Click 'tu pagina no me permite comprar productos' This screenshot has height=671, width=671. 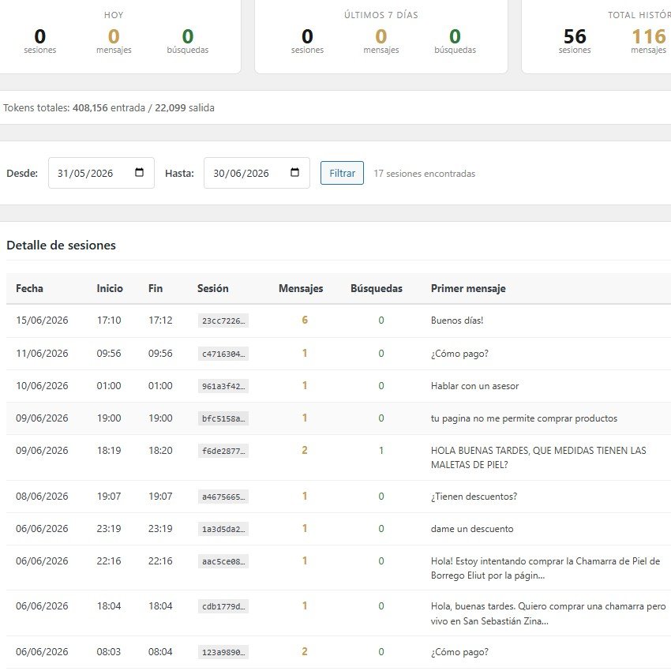(524, 418)
